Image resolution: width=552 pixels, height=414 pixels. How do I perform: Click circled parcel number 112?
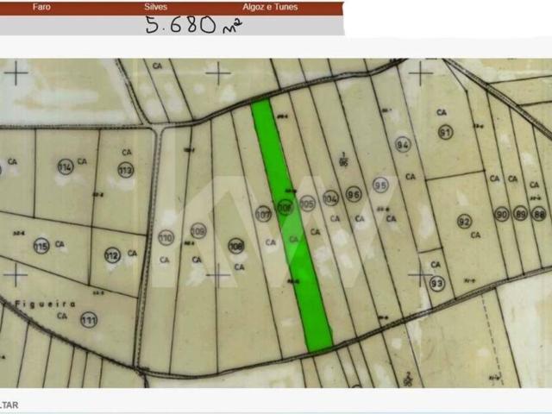[x=113, y=255]
